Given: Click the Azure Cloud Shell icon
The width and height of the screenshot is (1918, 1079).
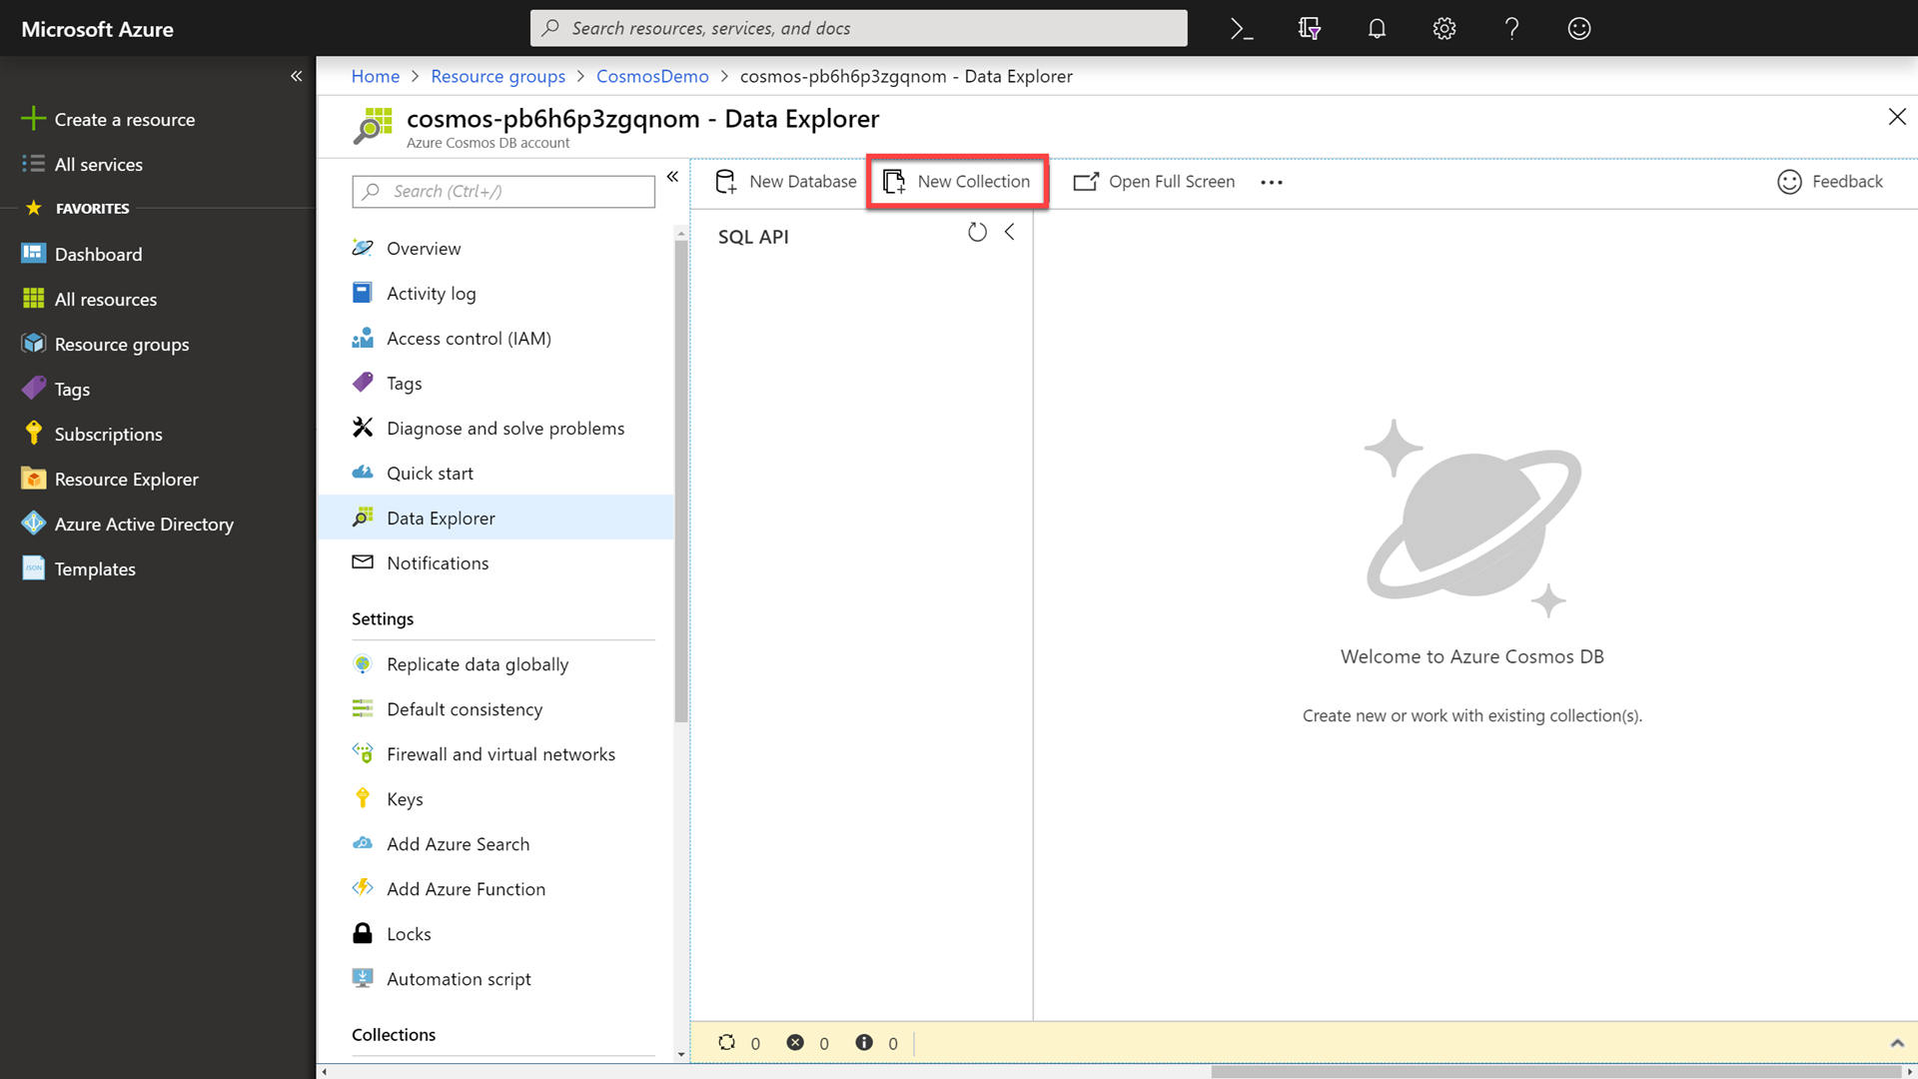Looking at the screenshot, I should click(x=1237, y=28).
